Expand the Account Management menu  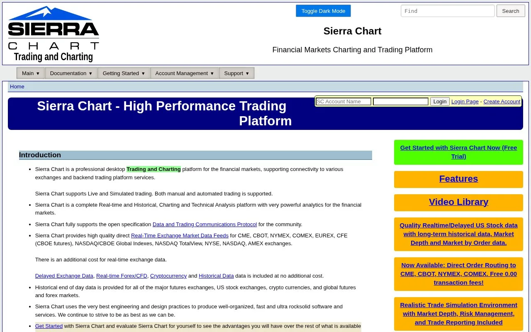[184, 73]
